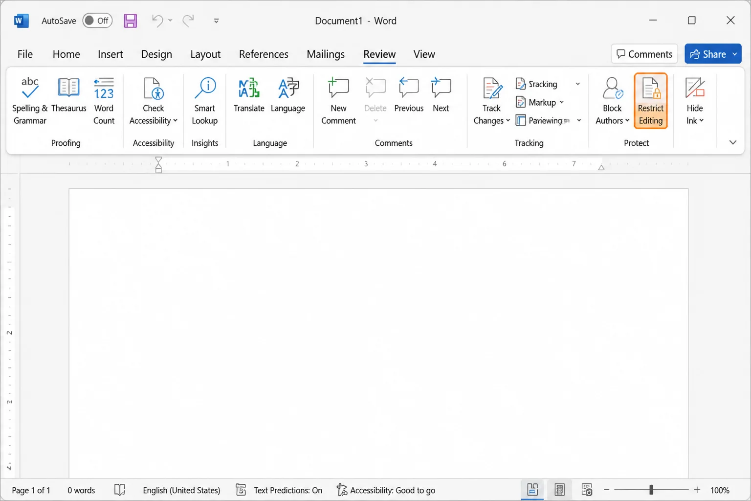Switch to the View tab
The width and height of the screenshot is (751, 501).
(424, 54)
